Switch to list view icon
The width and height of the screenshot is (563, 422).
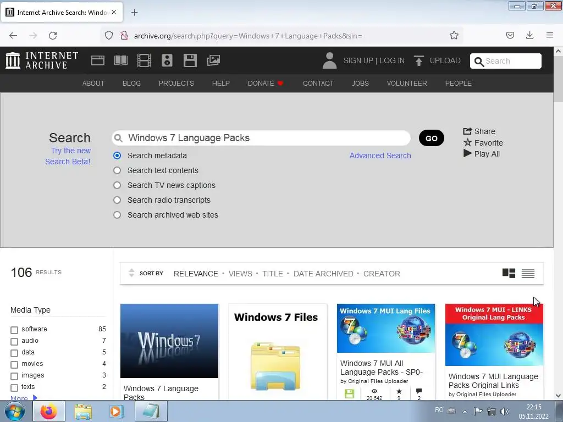click(528, 274)
